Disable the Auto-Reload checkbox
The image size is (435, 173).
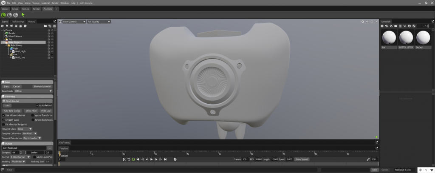point(37,105)
